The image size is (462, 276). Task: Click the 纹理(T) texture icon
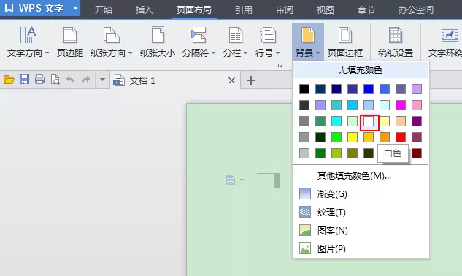point(305,212)
